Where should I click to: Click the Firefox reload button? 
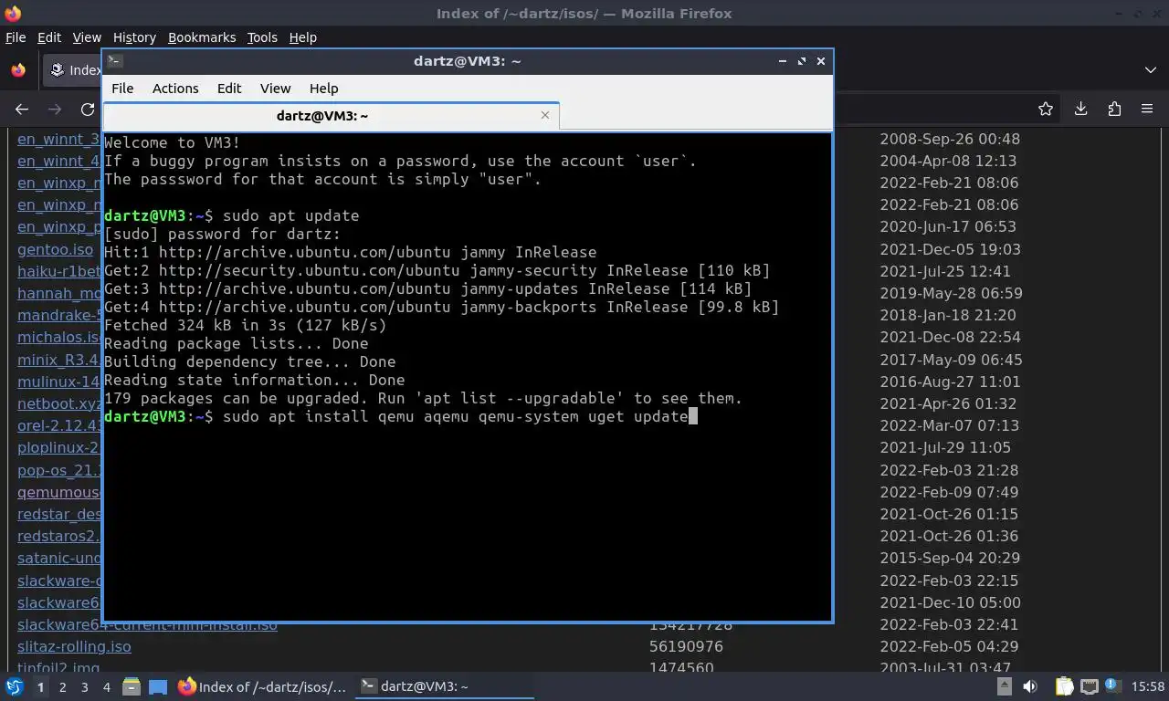pyautogui.click(x=88, y=110)
